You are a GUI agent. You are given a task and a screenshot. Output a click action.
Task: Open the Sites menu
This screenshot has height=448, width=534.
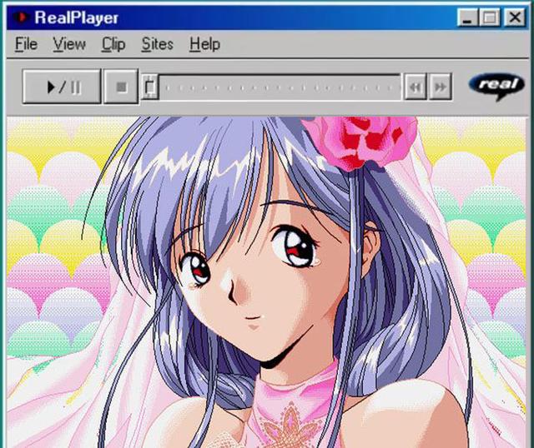pos(158,44)
